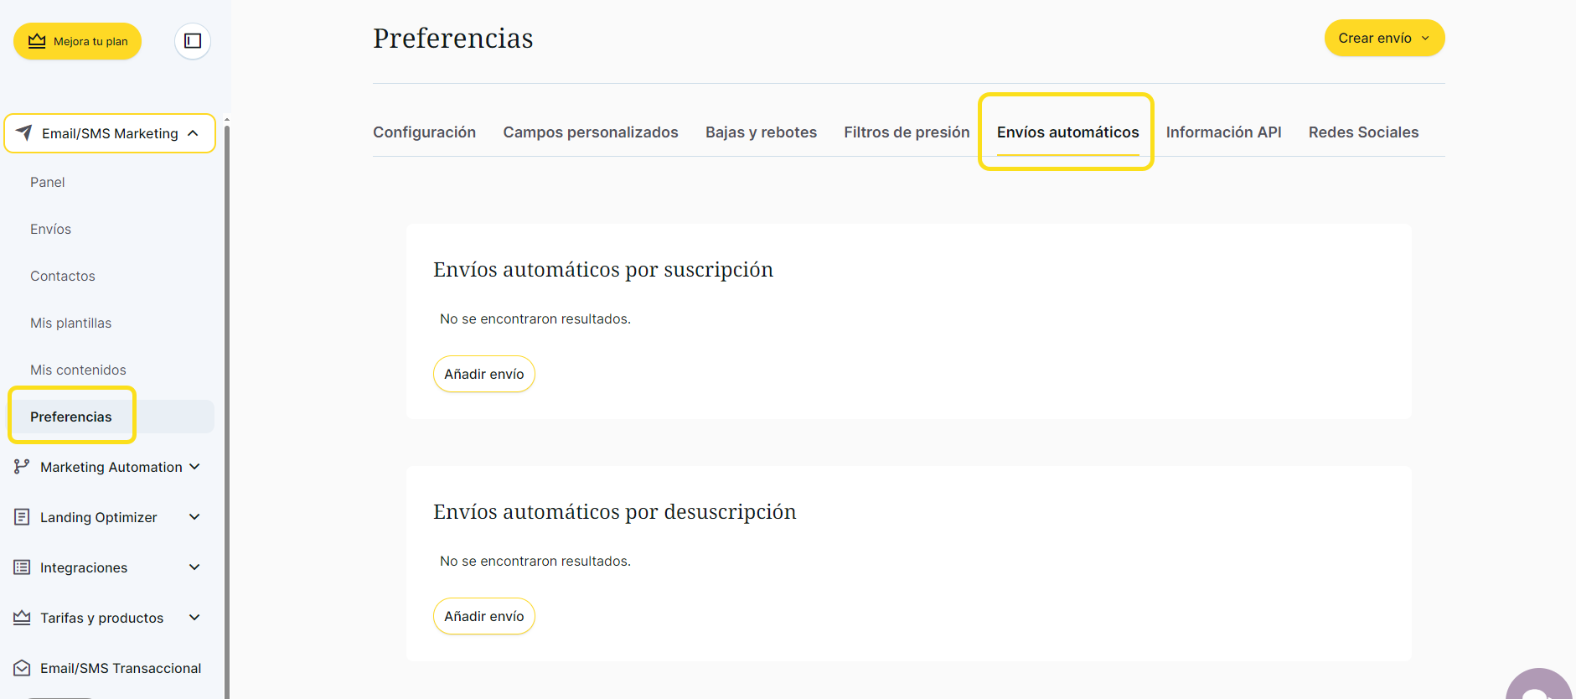The image size is (1576, 699).
Task: Expand the Integraciones section chevron
Action: pos(194,567)
